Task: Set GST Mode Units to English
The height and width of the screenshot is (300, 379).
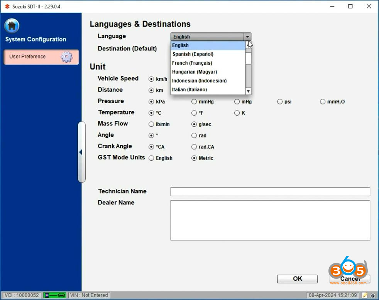Action: pos(151,158)
